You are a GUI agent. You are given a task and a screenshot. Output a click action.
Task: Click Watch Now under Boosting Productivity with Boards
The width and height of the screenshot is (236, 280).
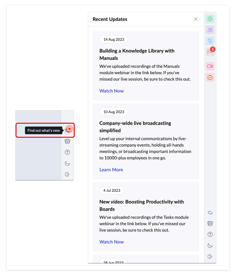112,242
